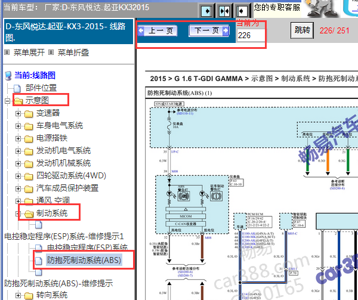Click the 转向系统 folder icon
Image resolution: width=358 pixels, height=300 pixels.
point(29,296)
